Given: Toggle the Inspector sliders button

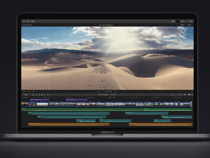Looking at the screenshot, I should click(182, 21).
